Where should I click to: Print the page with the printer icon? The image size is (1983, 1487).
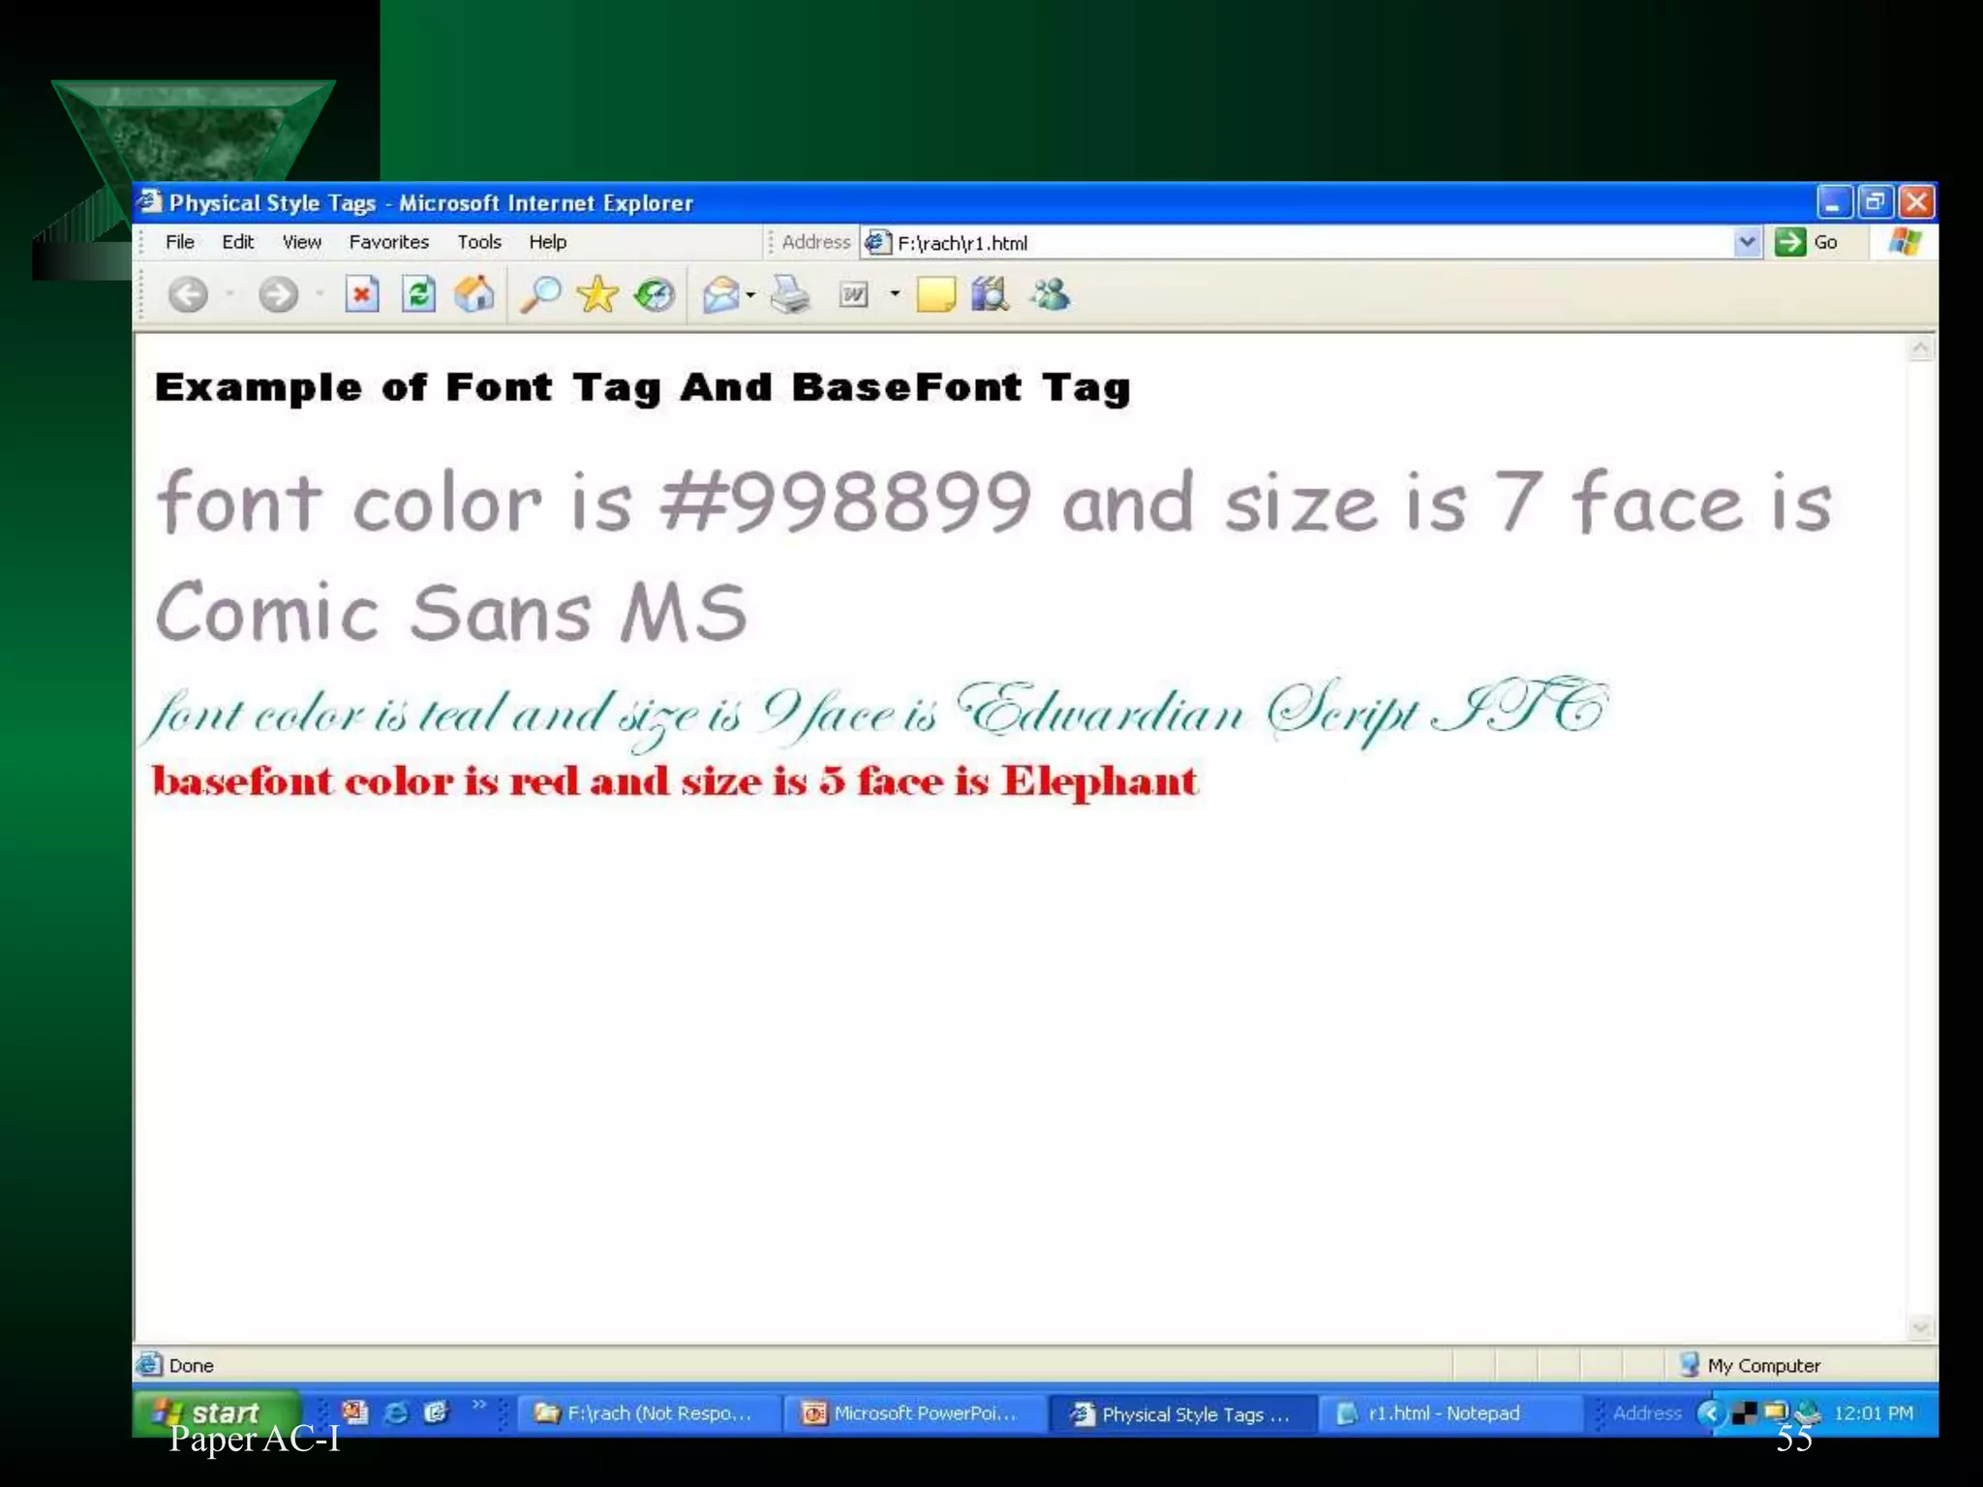pyautogui.click(x=790, y=294)
